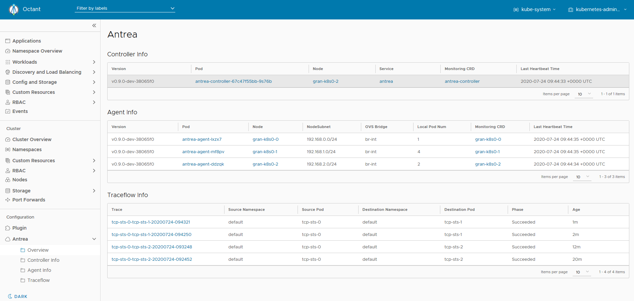The height and width of the screenshot is (301, 634).
Task: Click the Overview folder icon
Action: click(x=23, y=250)
